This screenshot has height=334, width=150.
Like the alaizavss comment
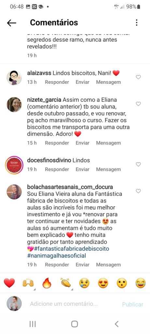(x=138, y=77)
